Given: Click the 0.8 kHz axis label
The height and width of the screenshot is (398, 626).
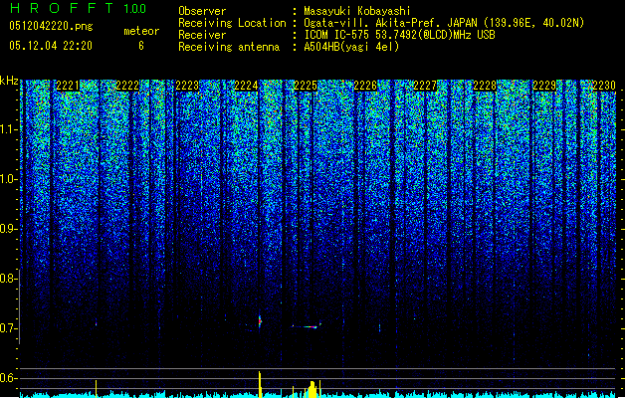Looking at the screenshot, I should click(9, 279).
